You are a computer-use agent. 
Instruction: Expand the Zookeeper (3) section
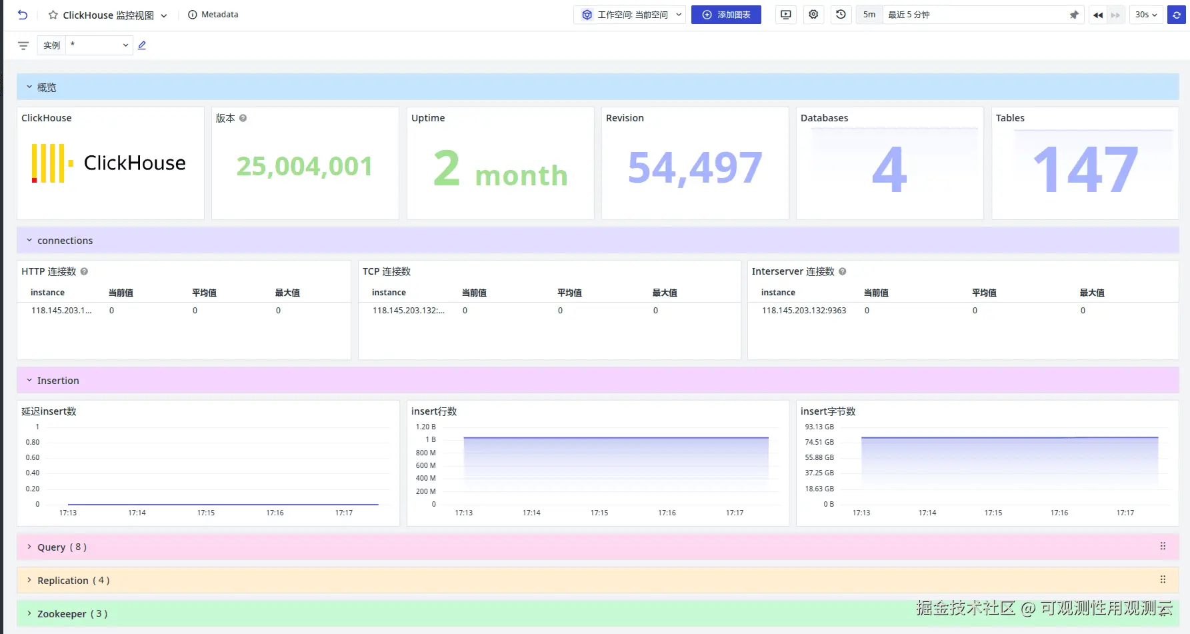(x=29, y=614)
